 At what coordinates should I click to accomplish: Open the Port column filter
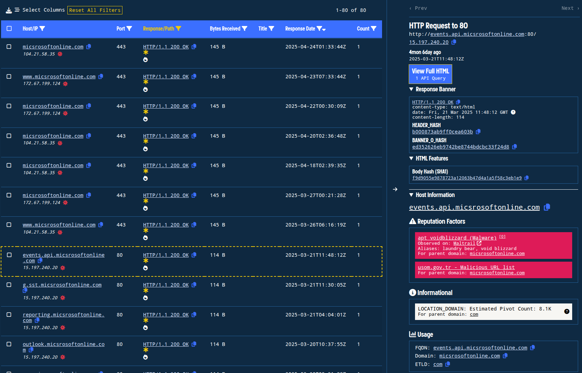[x=129, y=29]
